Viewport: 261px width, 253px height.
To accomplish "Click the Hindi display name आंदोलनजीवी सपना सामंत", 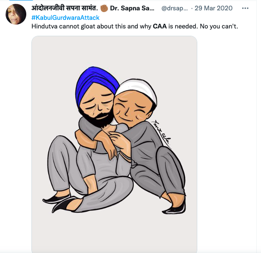I will 65,8.
